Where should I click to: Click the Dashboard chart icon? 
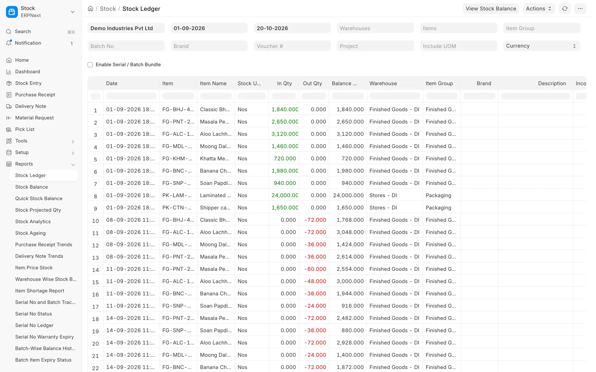[x=9, y=72]
